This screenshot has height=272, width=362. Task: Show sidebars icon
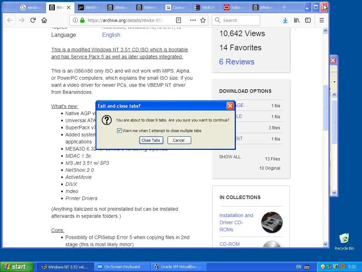pyautogui.click(x=308, y=20)
